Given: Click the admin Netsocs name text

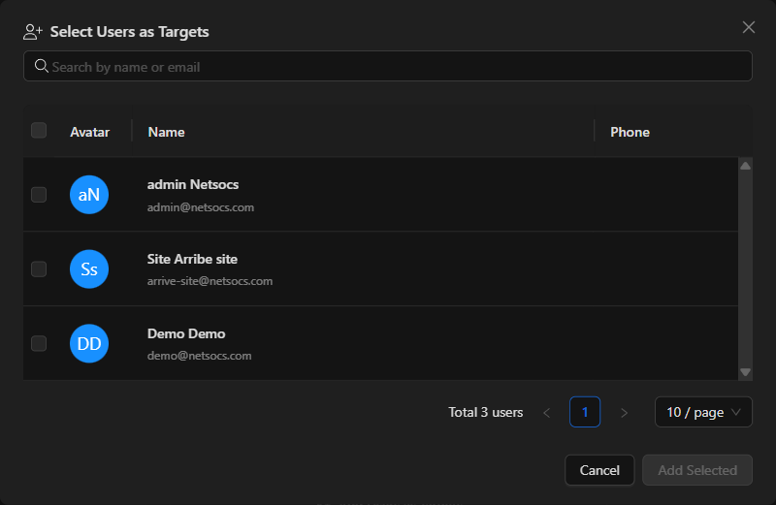Looking at the screenshot, I should point(193,184).
